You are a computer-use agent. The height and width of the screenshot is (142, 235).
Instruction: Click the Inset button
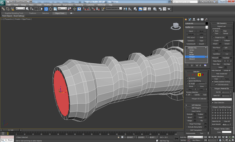[200, 117]
